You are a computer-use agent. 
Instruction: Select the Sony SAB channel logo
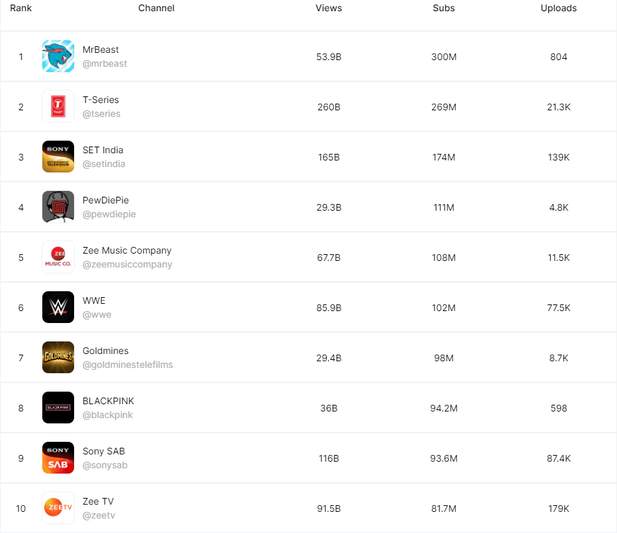pos(58,458)
